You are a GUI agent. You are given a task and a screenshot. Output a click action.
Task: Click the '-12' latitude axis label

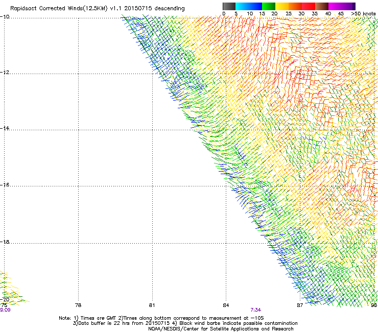coord(5,73)
